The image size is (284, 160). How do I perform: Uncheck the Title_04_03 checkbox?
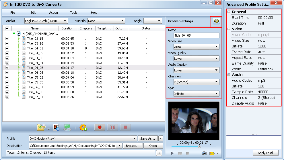pyautogui.click(x=7, y=58)
